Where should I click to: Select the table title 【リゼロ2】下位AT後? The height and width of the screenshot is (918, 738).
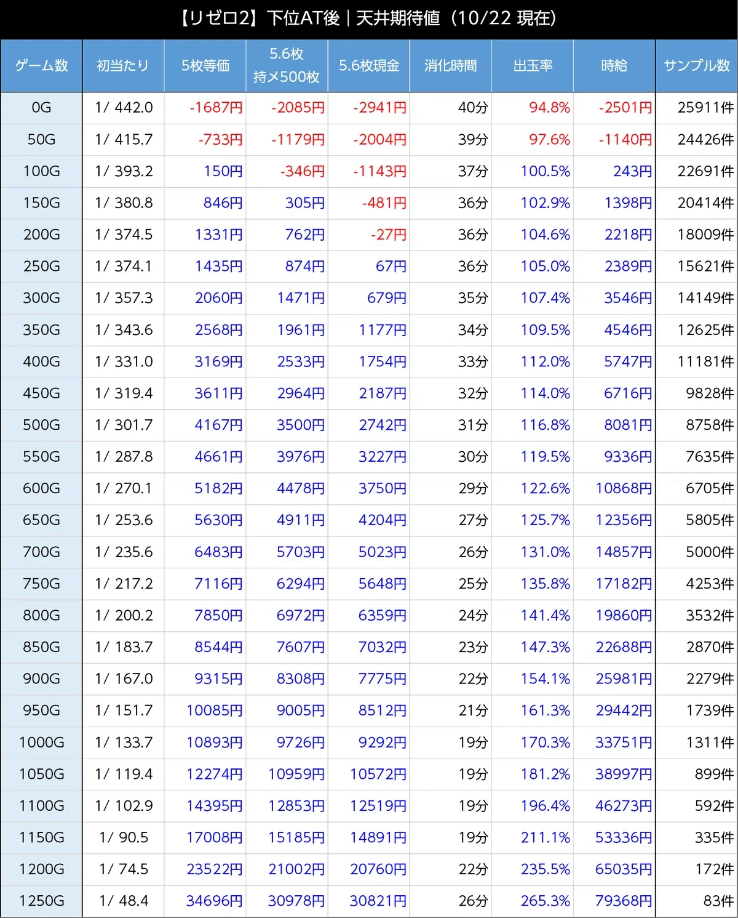pos(259,18)
